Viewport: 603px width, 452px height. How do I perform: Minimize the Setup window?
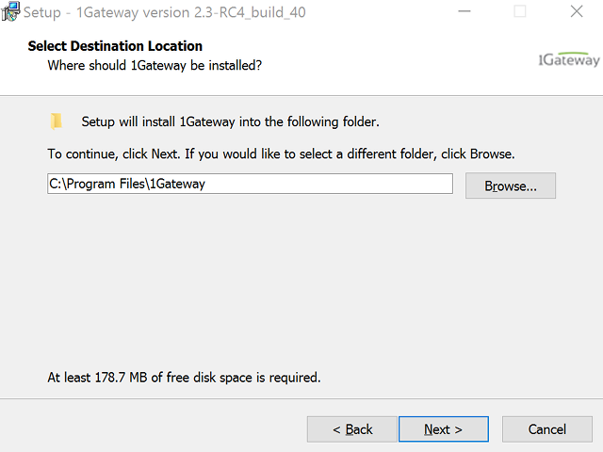[x=464, y=12]
